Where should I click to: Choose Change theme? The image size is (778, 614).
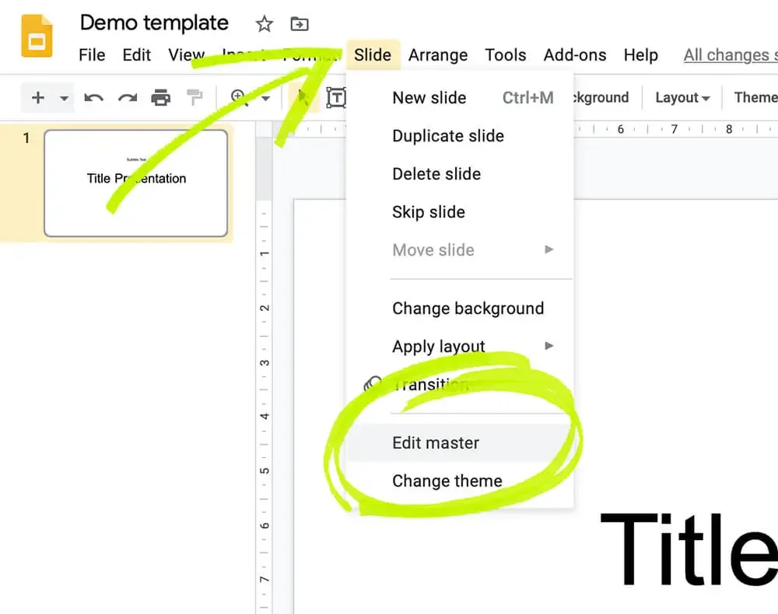[460, 480]
